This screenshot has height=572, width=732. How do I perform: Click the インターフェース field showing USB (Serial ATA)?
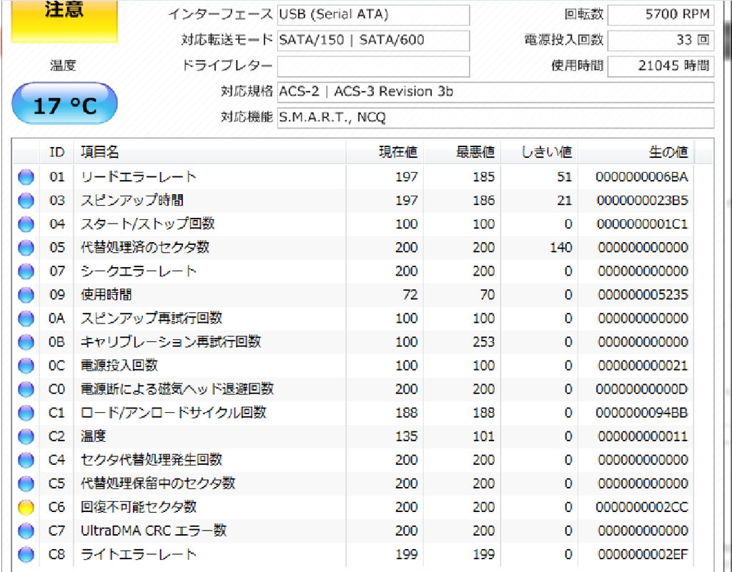pyautogui.click(x=373, y=15)
